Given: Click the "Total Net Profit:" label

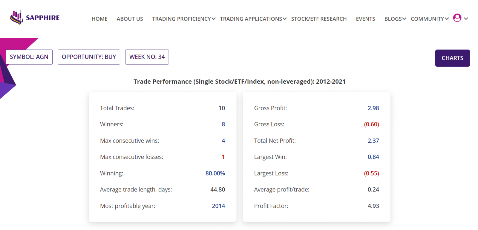Looking at the screenshot, I should click(275, 141).
